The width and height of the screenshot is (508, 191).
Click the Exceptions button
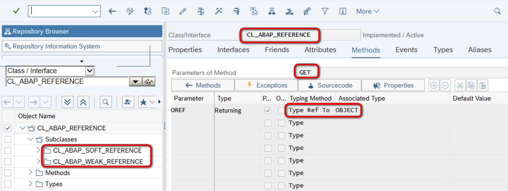tap(267, 85)
